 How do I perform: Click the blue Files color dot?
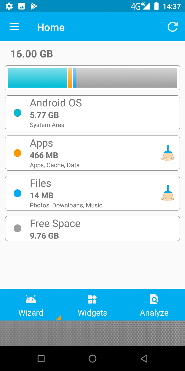pos(17,193)
